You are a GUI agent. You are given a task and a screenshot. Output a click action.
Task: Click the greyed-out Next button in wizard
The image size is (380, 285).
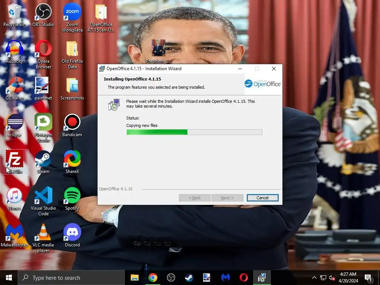coord(227,198)
